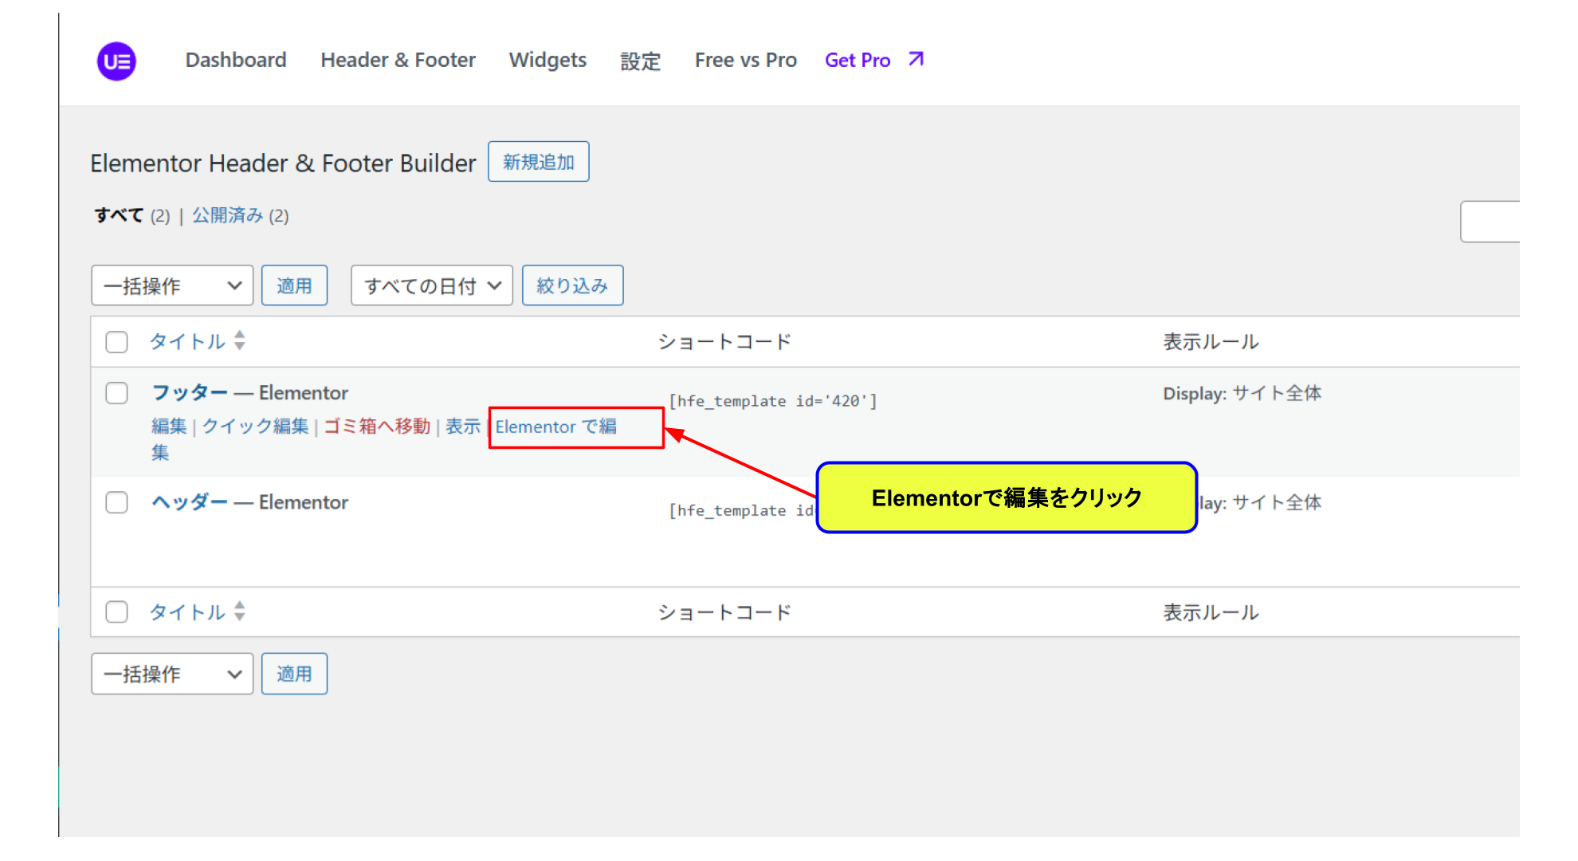The height and width of the screenshot is (861, 1578).
Task: Click ゴミ箱へ移動 under フッター
Action: (x=377, y=426)
